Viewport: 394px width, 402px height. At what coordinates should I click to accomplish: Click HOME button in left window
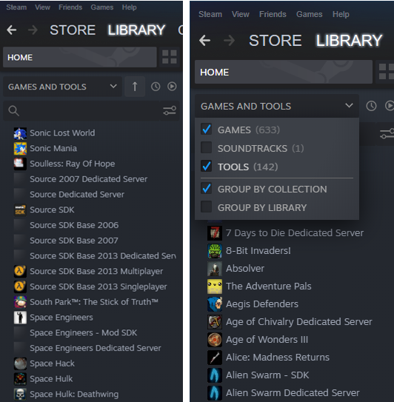(x=80, y=57)
